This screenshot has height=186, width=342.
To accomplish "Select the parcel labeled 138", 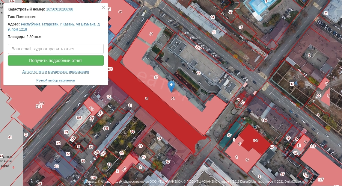I will pos(106,128).
